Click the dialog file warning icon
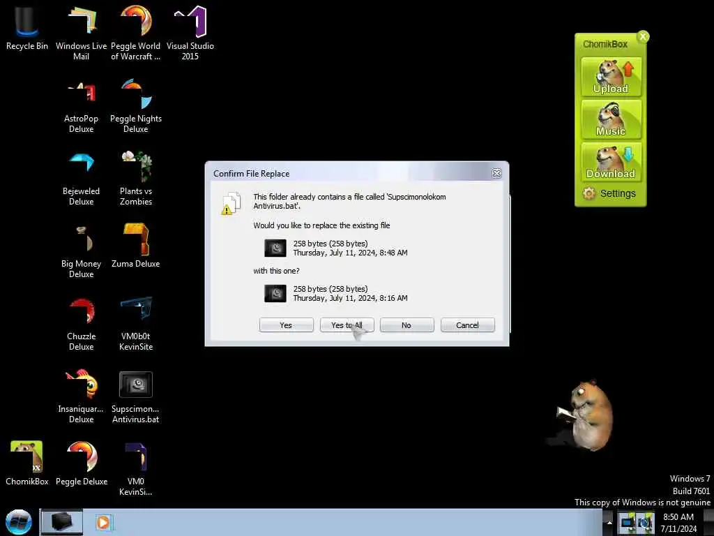 pyautogui.click(x=231, y=203)
